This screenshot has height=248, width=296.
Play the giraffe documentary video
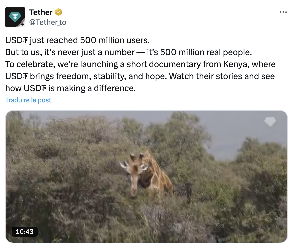(x=146, y=176)
